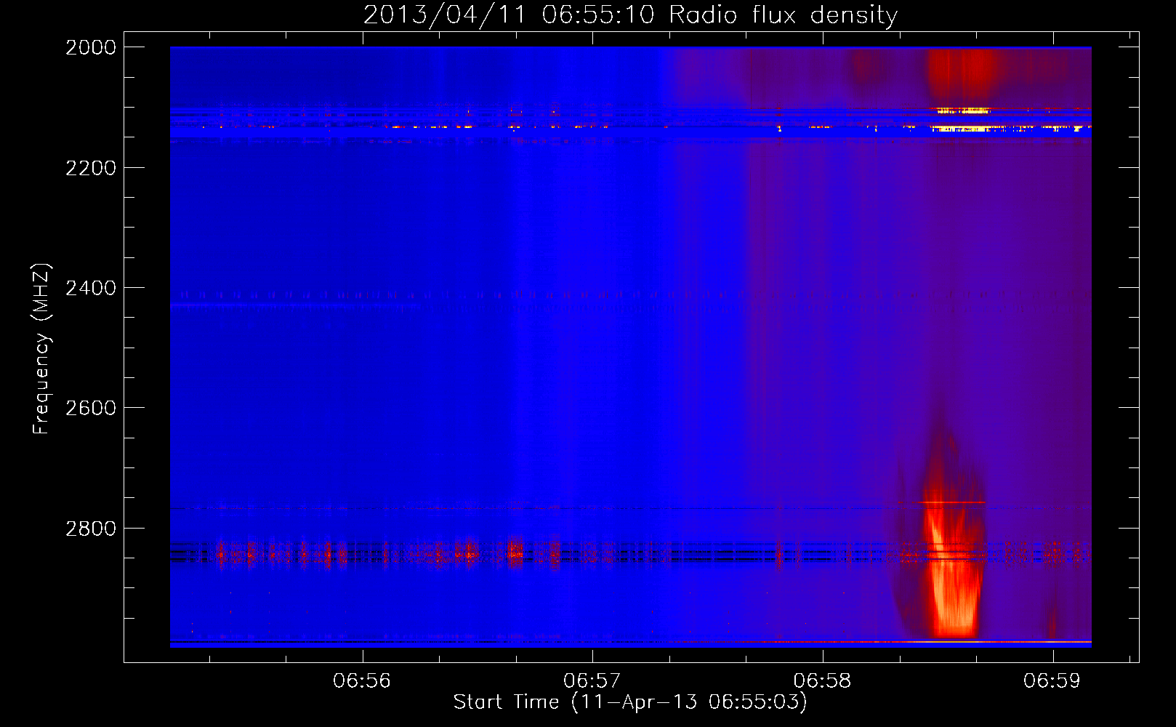
Task: Click the 'Start Time (11-Apr-13 06:55:03)' label
Action: tap(630, 702)
